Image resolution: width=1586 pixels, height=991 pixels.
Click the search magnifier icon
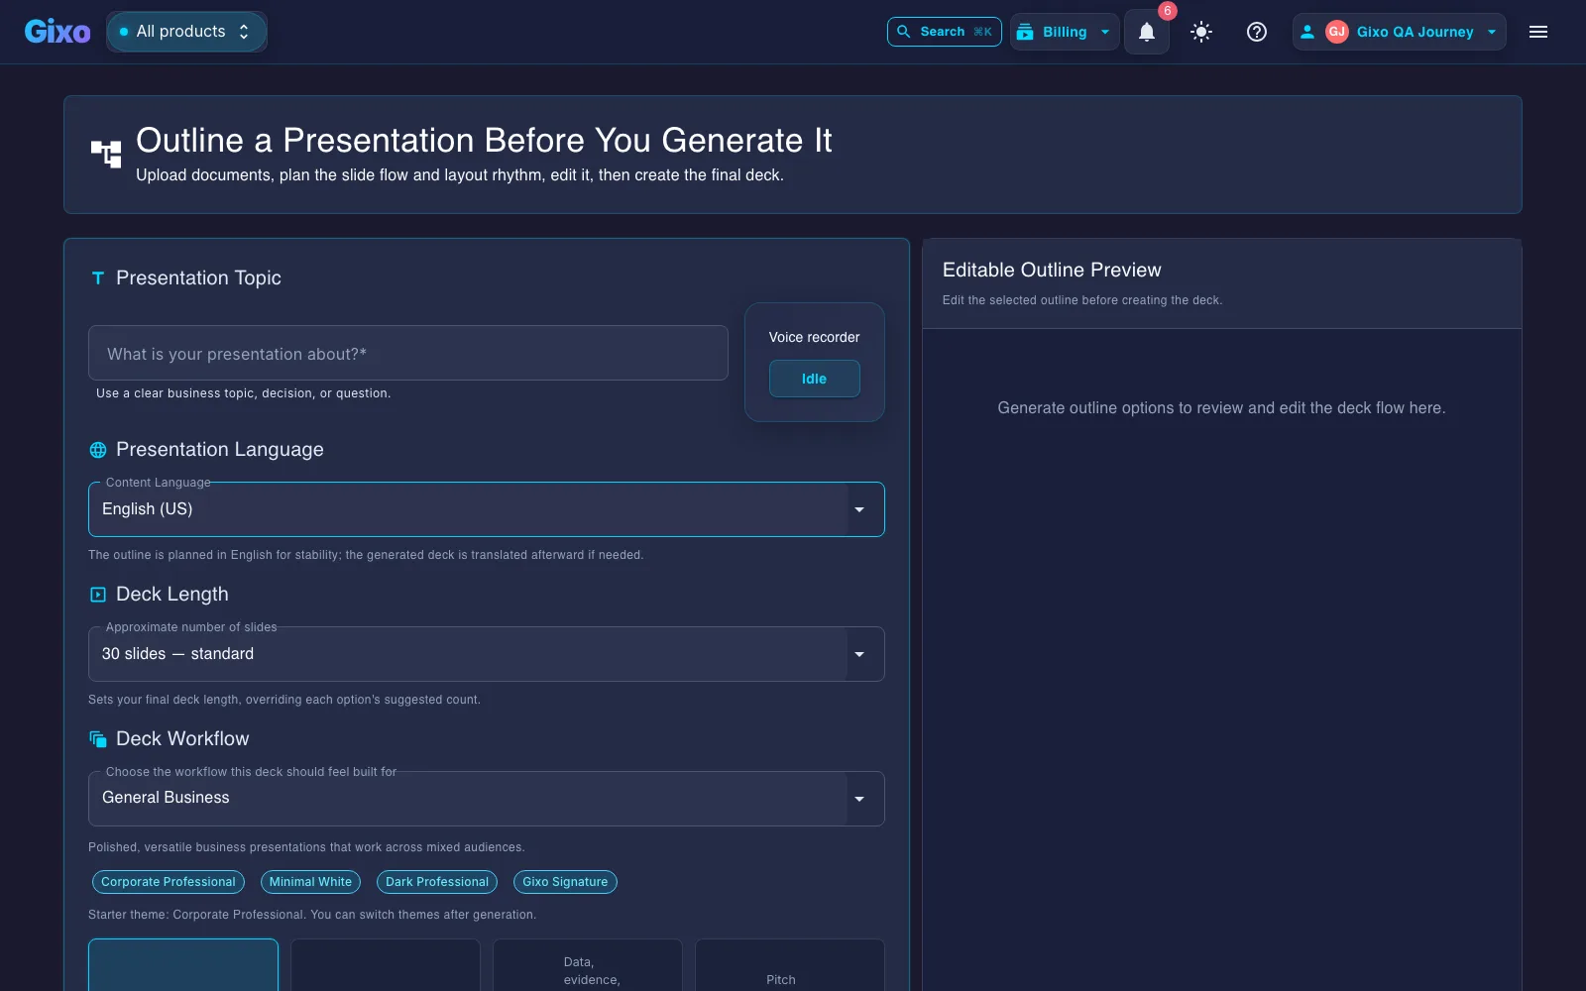pos(903,32)
